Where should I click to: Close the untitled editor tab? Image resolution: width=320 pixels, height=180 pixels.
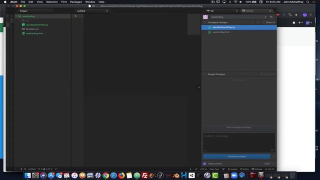coord(107,11)
